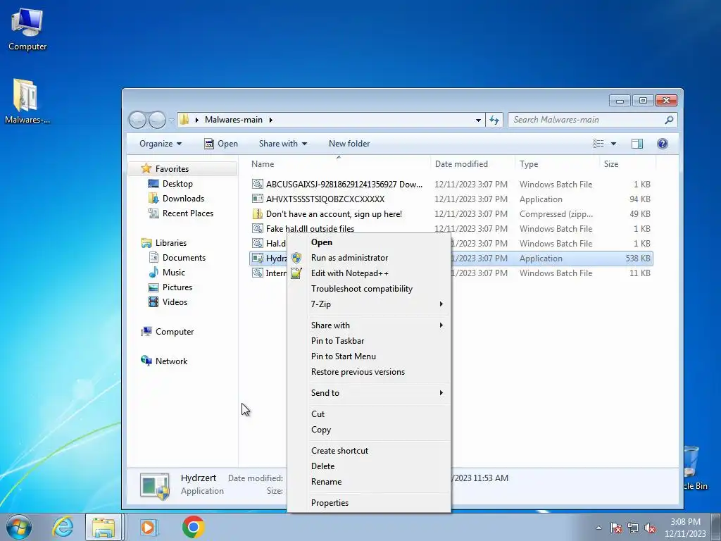Click the Music note icon in Libraries
Viewport: 721px width, 541px height.
click(x=153, y=273)
